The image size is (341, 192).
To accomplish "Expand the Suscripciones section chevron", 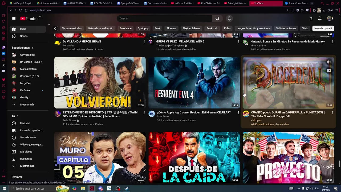I will point(33,48).
